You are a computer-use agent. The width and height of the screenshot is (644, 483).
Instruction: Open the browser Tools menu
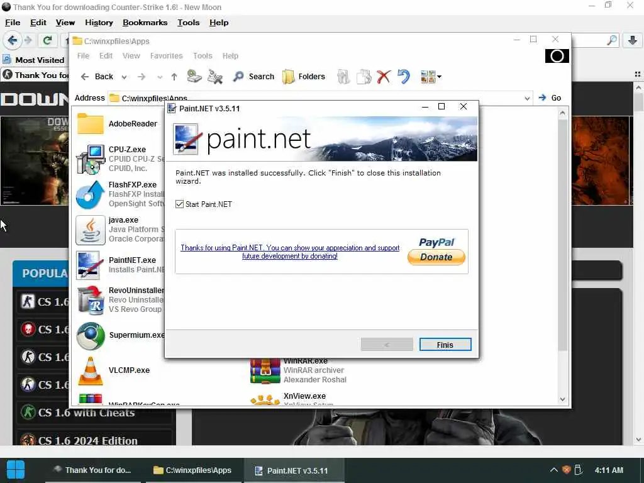coord(189,23)
